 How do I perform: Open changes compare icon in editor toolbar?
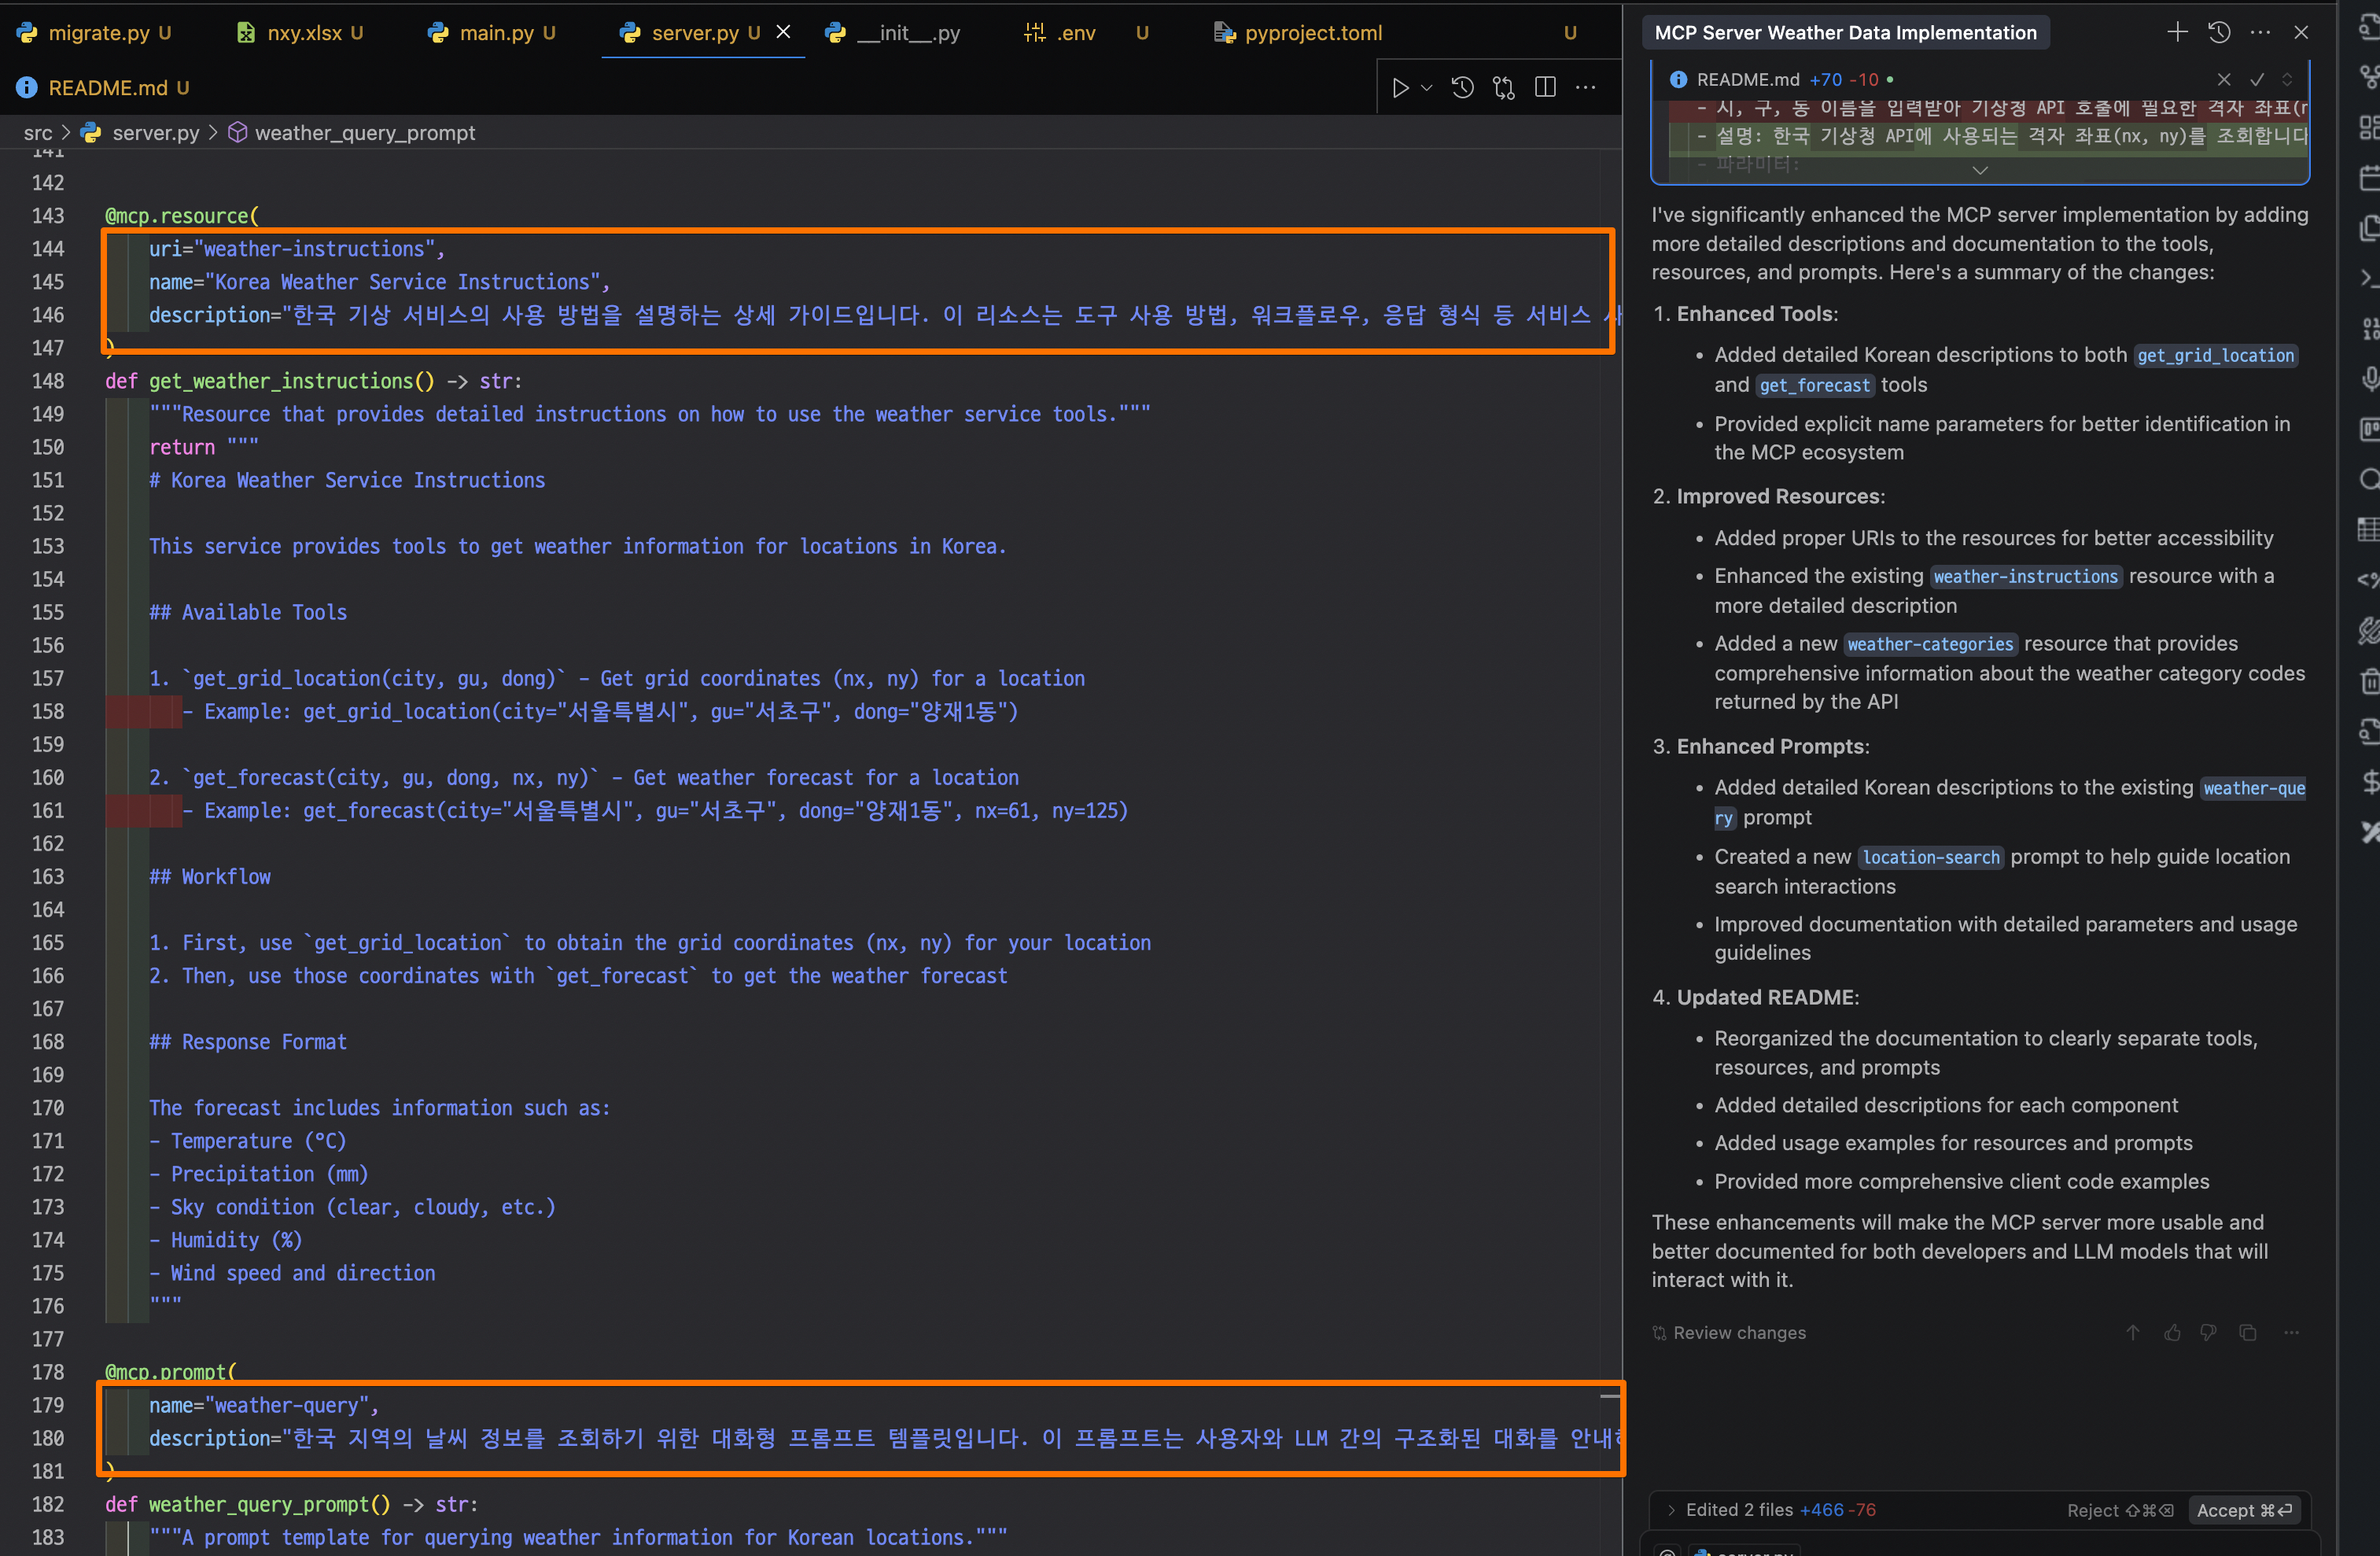click(1503, 88)
